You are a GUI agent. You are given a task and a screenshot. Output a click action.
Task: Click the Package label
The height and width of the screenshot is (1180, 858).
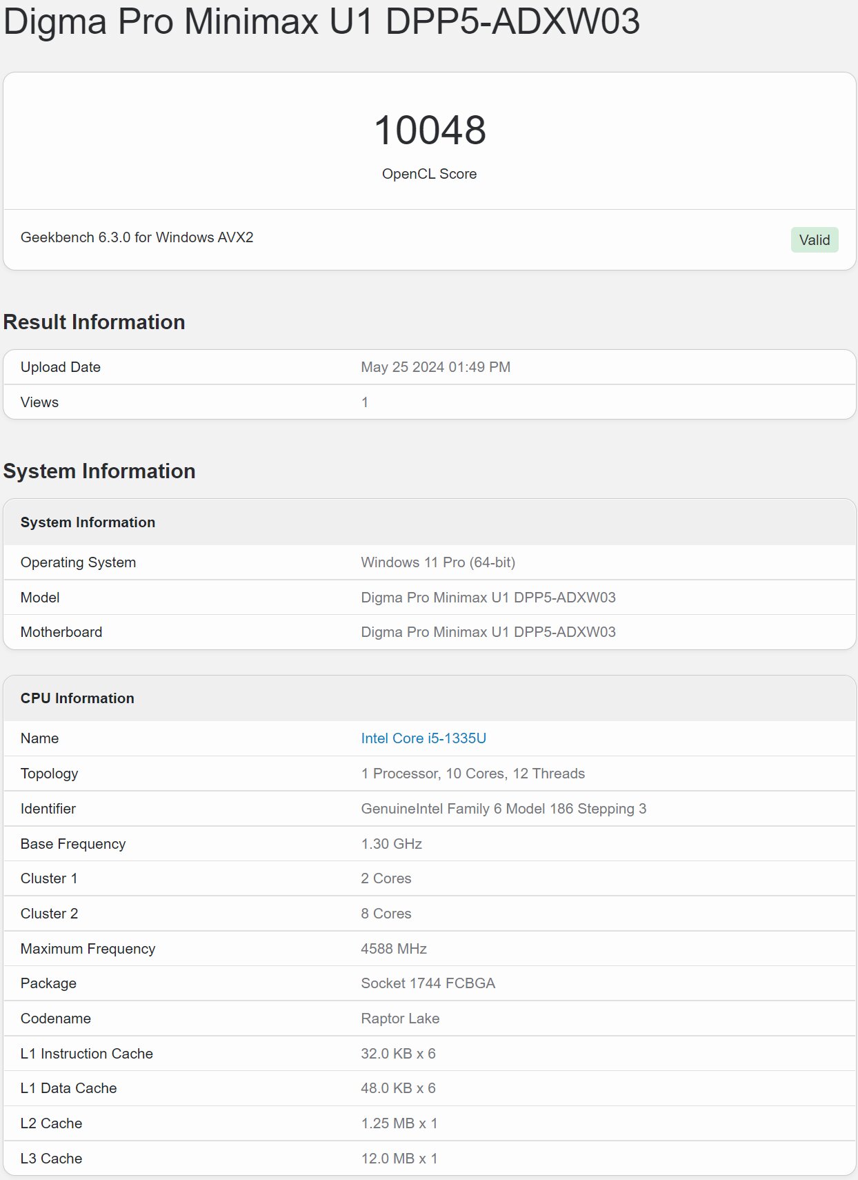click(x=48, y=983)
